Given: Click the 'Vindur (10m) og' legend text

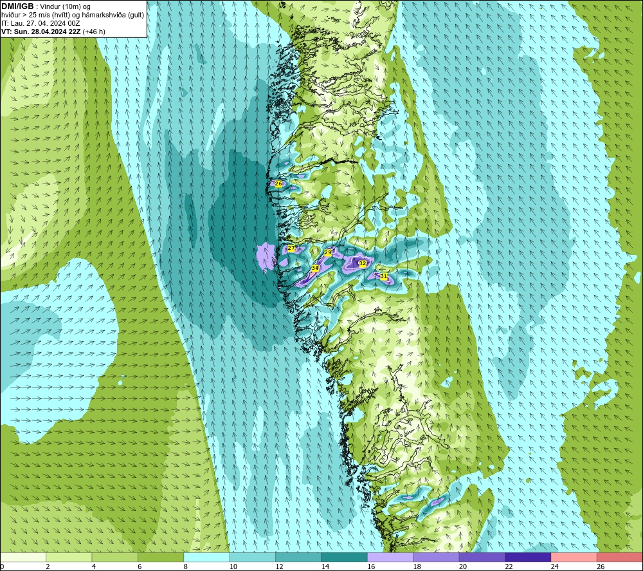Looking at the screenshot, I should pos(65,6).
